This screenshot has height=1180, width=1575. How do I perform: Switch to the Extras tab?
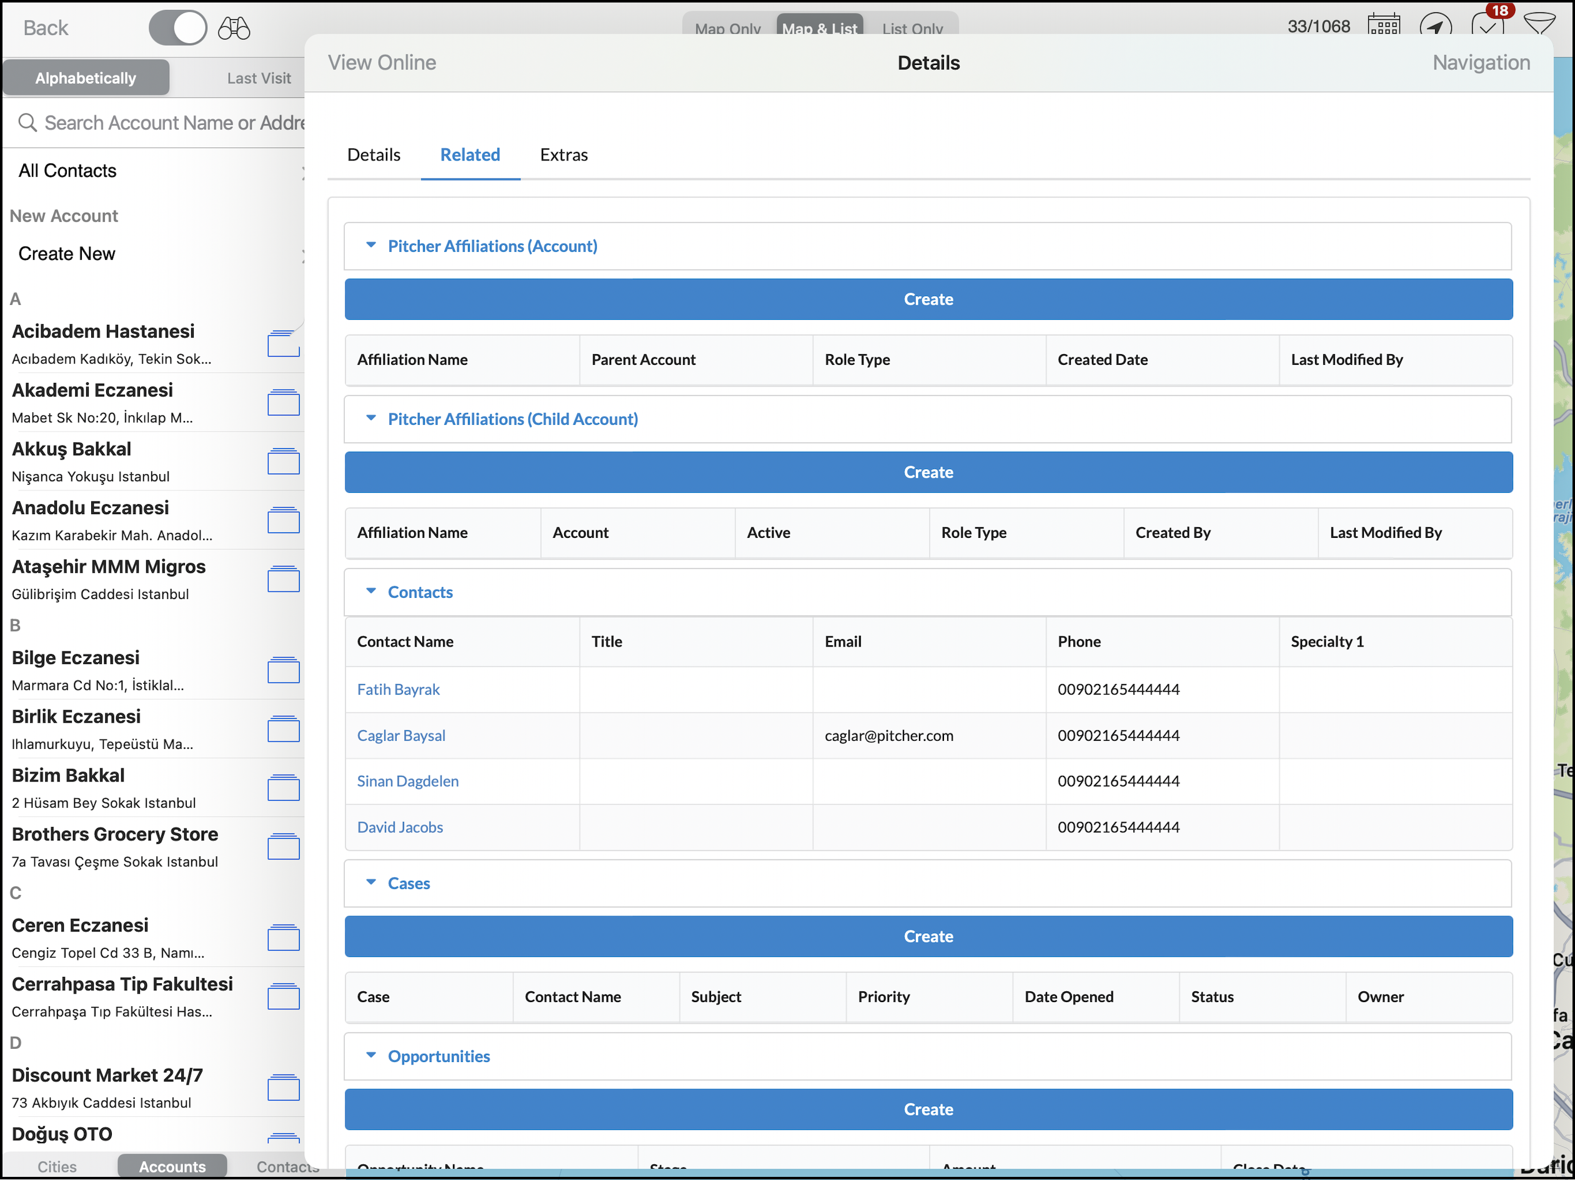[x=563, y=154]
